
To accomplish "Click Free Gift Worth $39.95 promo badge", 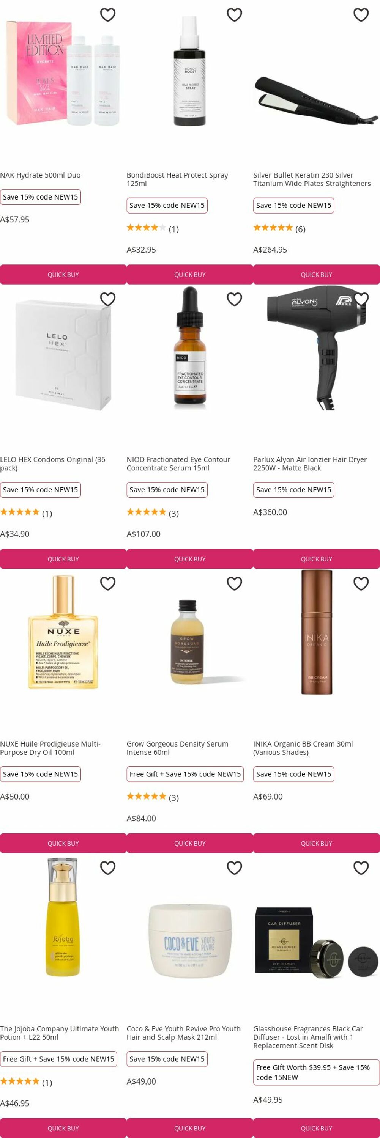I will click(x=316, y=1073).
